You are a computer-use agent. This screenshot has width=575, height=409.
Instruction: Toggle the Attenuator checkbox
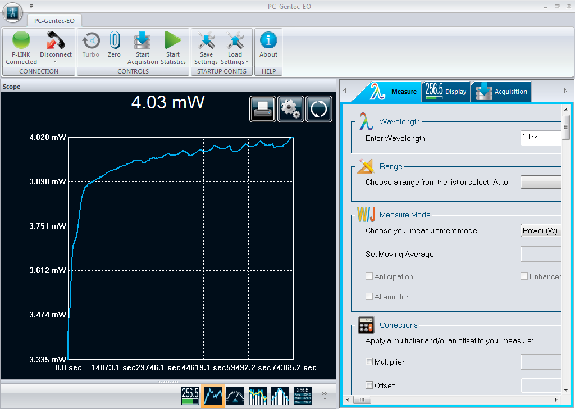[x=369, y=297]
